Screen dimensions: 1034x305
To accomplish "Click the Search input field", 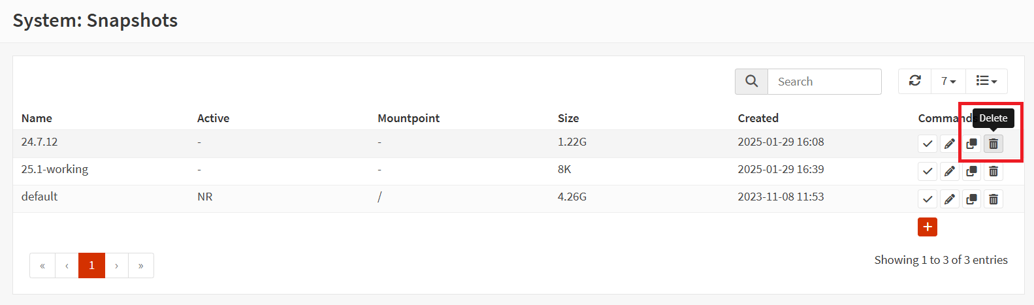I will pos(824,82).
